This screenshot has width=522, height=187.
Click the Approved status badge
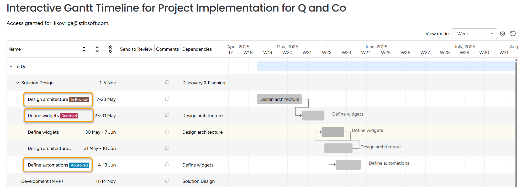79,165
